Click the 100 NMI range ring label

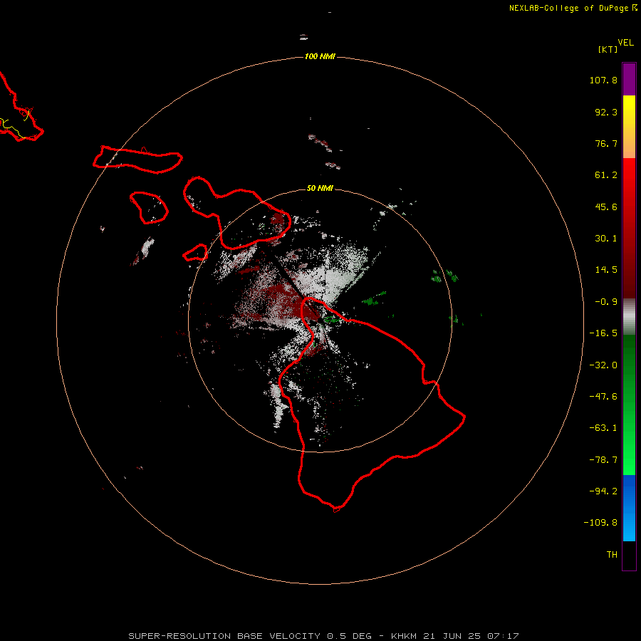tap(320, 56)
